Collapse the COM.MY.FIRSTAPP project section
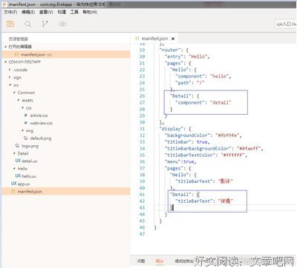Screen dimensions: 297x268 click(x=25, y=61)
